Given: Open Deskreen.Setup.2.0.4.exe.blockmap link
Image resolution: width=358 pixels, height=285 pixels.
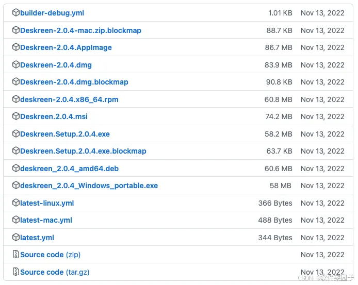Looking at the screenshot, I should point(83,151).
